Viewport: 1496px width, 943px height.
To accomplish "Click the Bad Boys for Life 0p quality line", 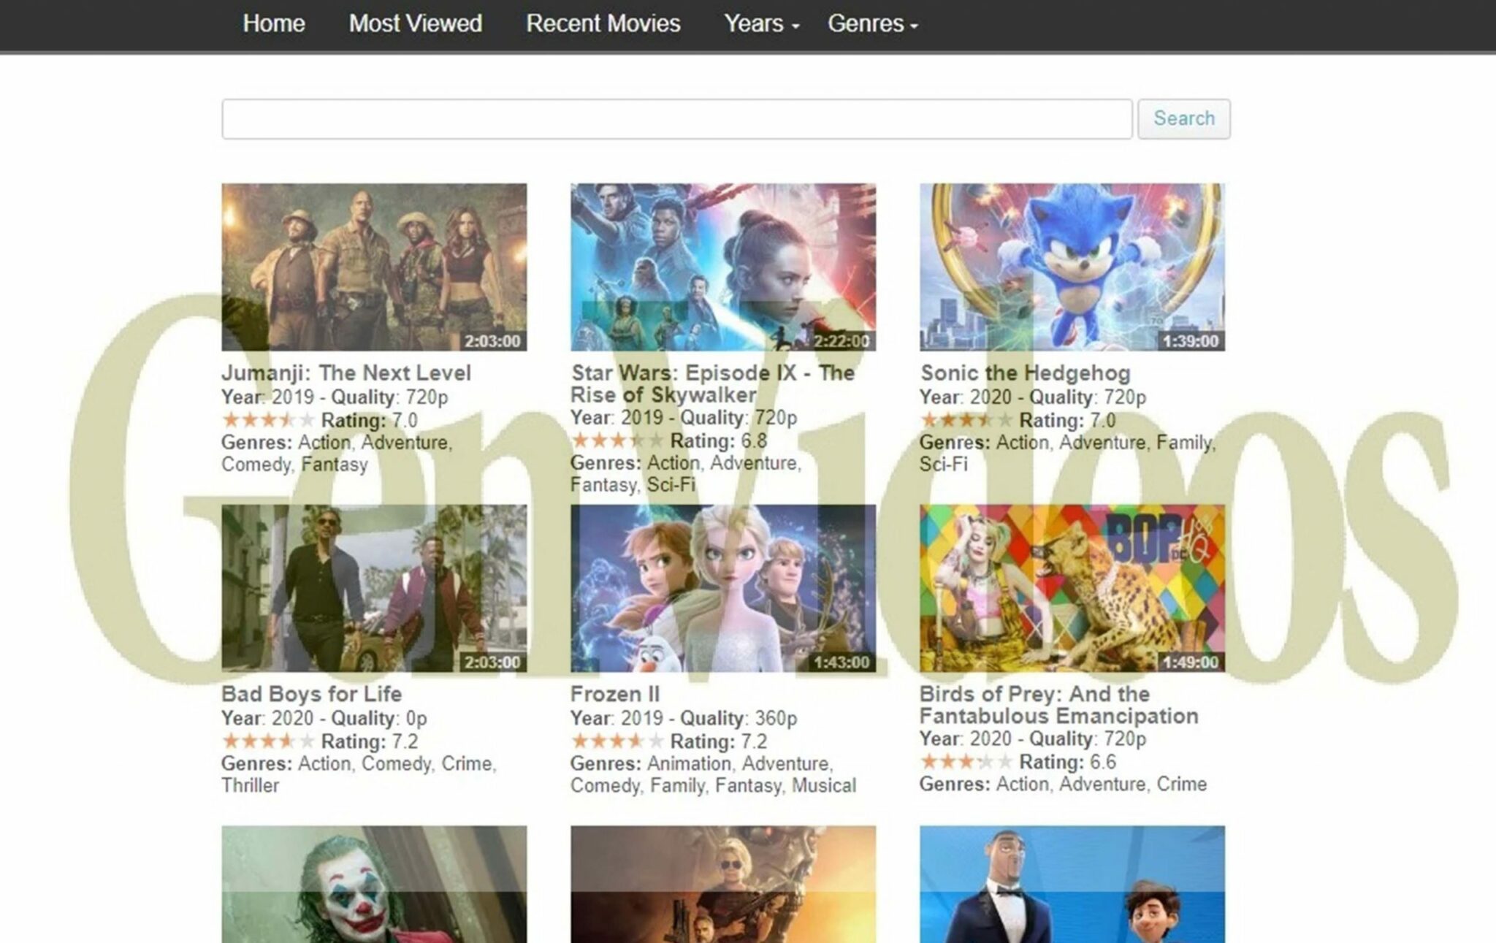I will 324,719.
